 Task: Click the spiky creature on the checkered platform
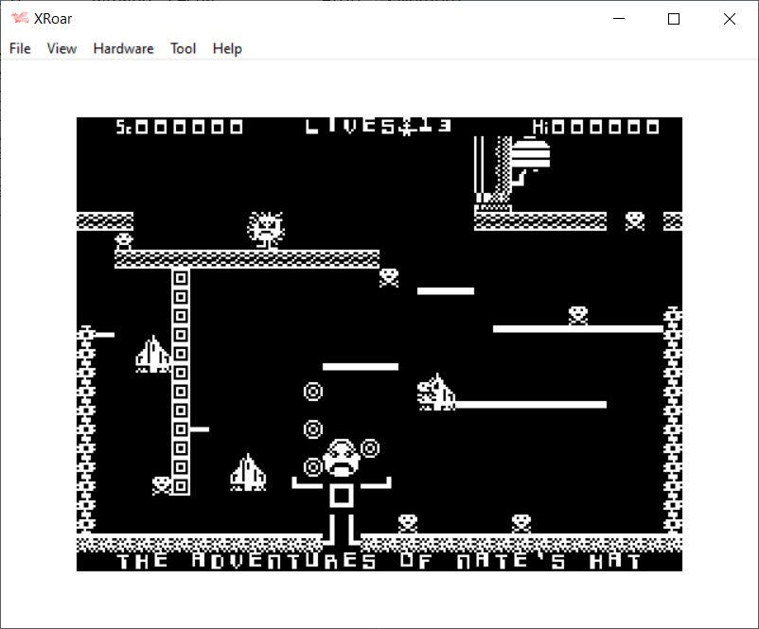pos(266,230)
